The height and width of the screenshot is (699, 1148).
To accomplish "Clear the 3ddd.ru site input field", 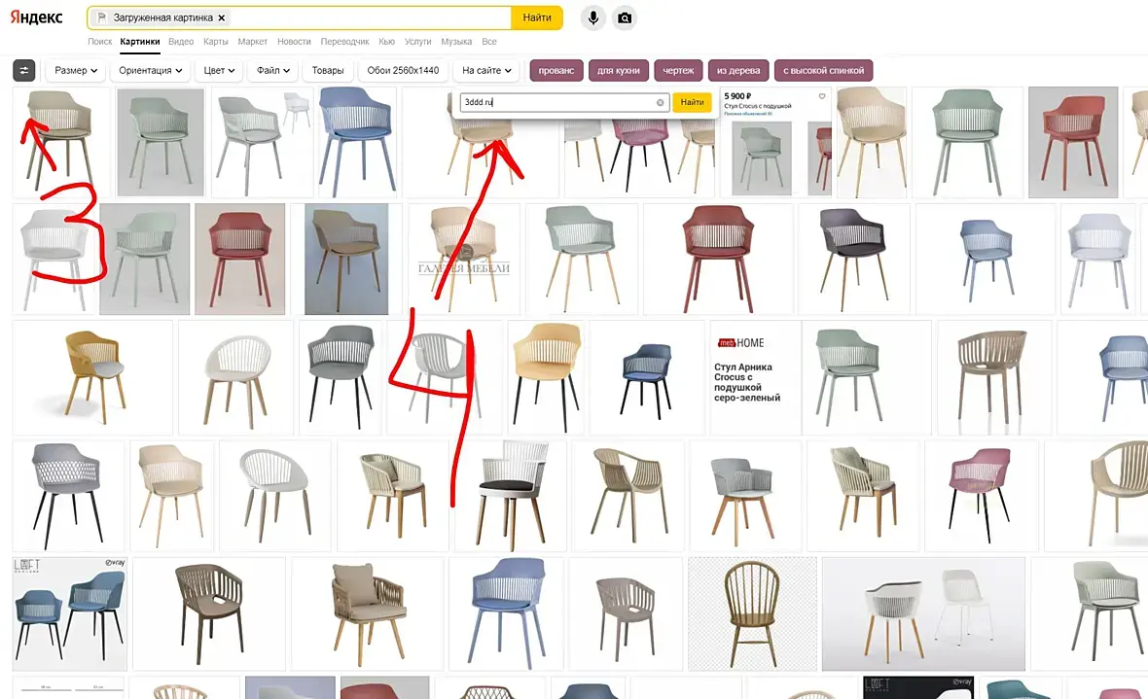I will (x=660, y=102).
